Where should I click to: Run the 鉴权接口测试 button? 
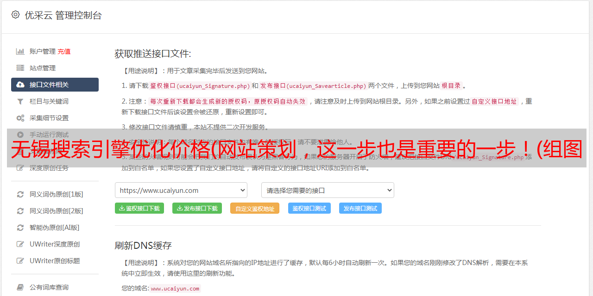309,208
